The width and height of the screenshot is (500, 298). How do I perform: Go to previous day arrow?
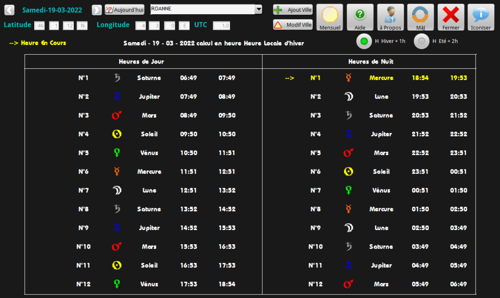tap(10, 10)
